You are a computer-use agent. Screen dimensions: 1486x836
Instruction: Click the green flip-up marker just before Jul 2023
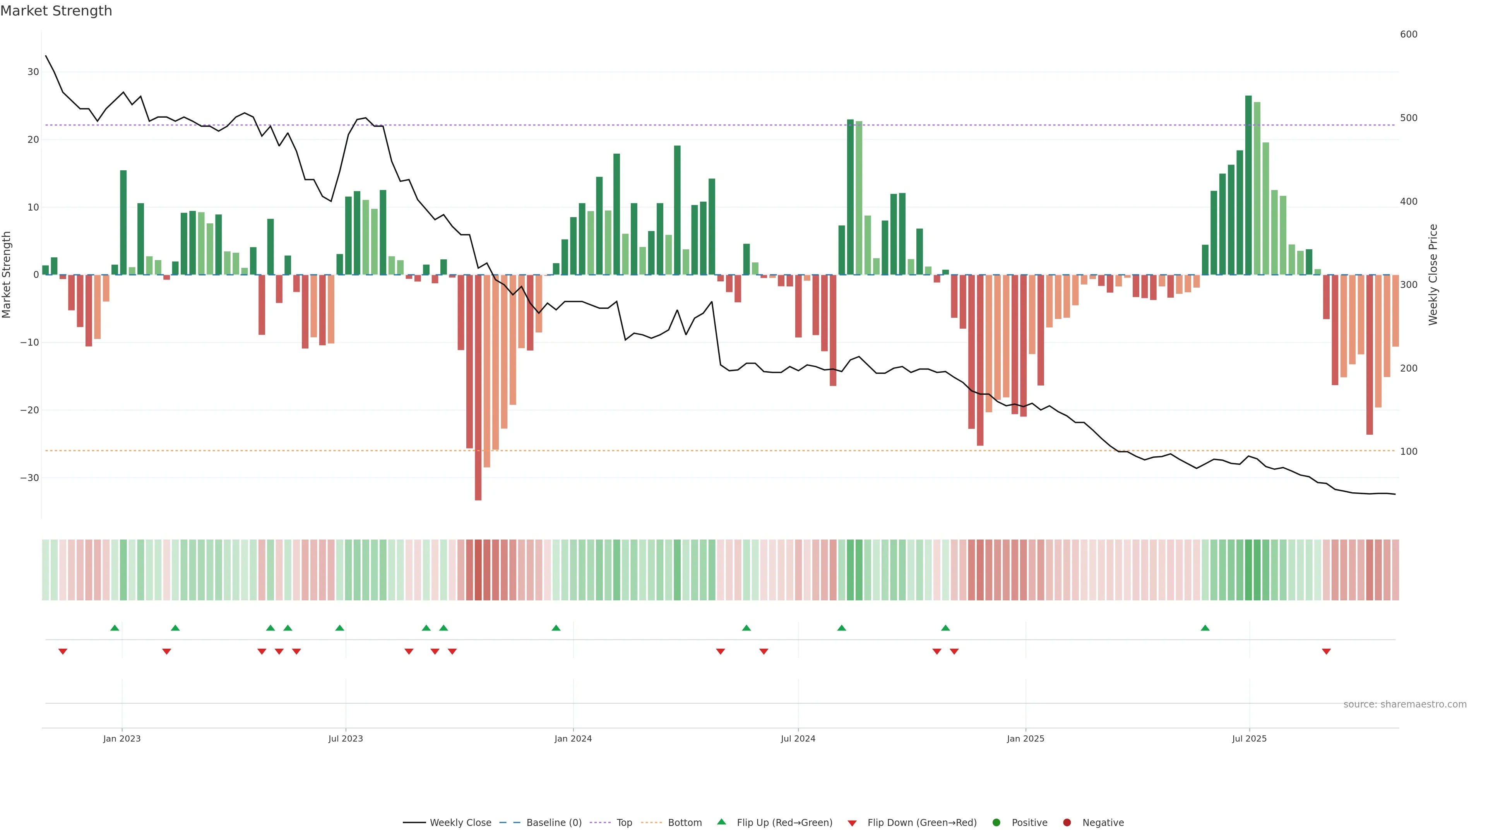pos(340,628)
